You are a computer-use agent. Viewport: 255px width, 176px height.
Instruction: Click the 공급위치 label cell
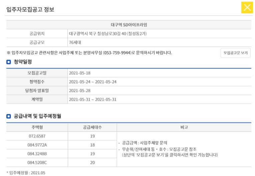coord(37,34)
